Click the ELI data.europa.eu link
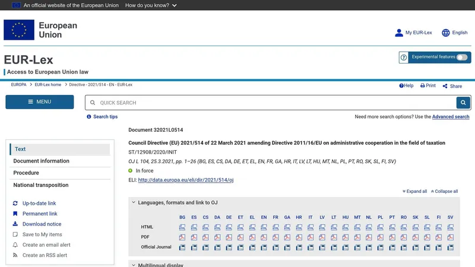Viewport: 475px width, 267px height. [x=186, y=180]
